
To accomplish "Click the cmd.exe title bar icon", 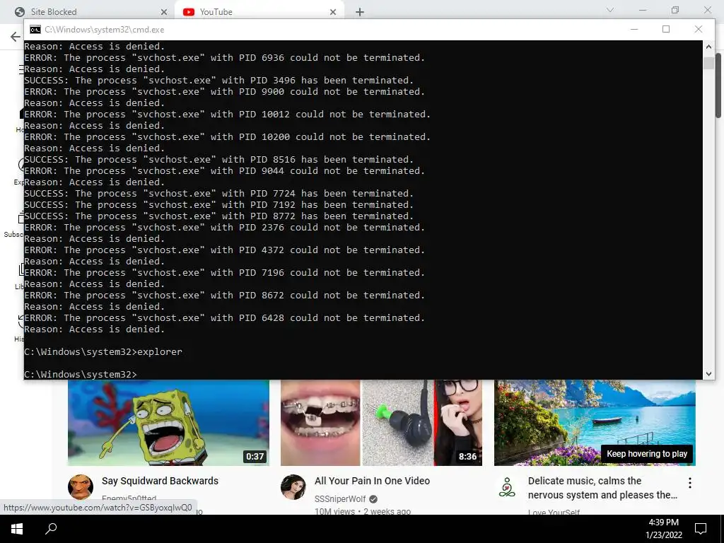I will pos(35,30).
